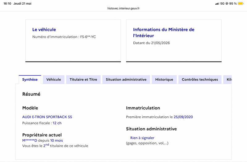247x162 pixels.
Task: Open the Titulaire et Titre tab
Action: click(x=83, y=80)
